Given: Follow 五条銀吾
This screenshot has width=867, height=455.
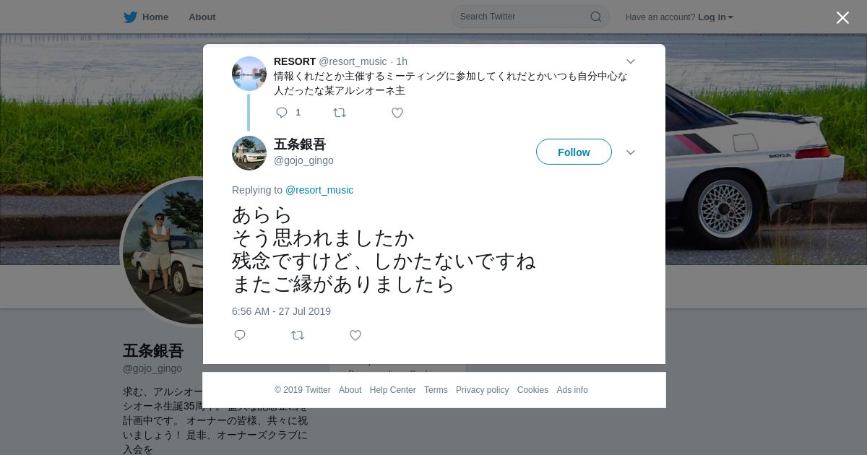Looking at the screenshot, I should tap(574, 152).
